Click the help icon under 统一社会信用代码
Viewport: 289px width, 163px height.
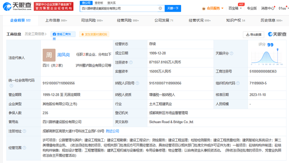pos(11,86)
